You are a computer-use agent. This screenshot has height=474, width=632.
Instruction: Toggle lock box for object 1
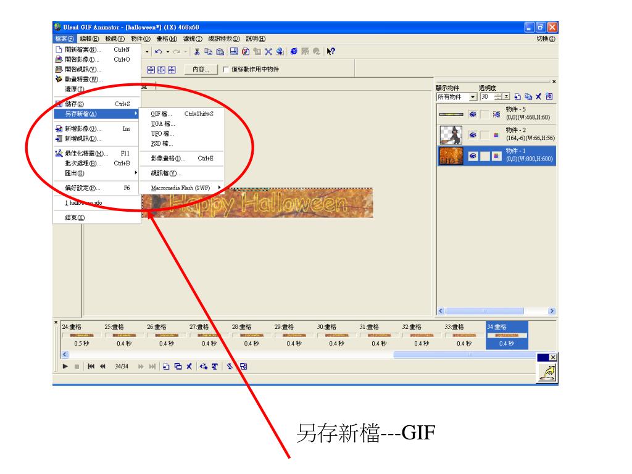485,156
